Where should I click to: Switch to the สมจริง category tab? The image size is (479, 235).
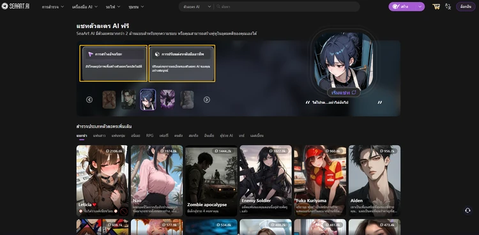coord(194,135)
